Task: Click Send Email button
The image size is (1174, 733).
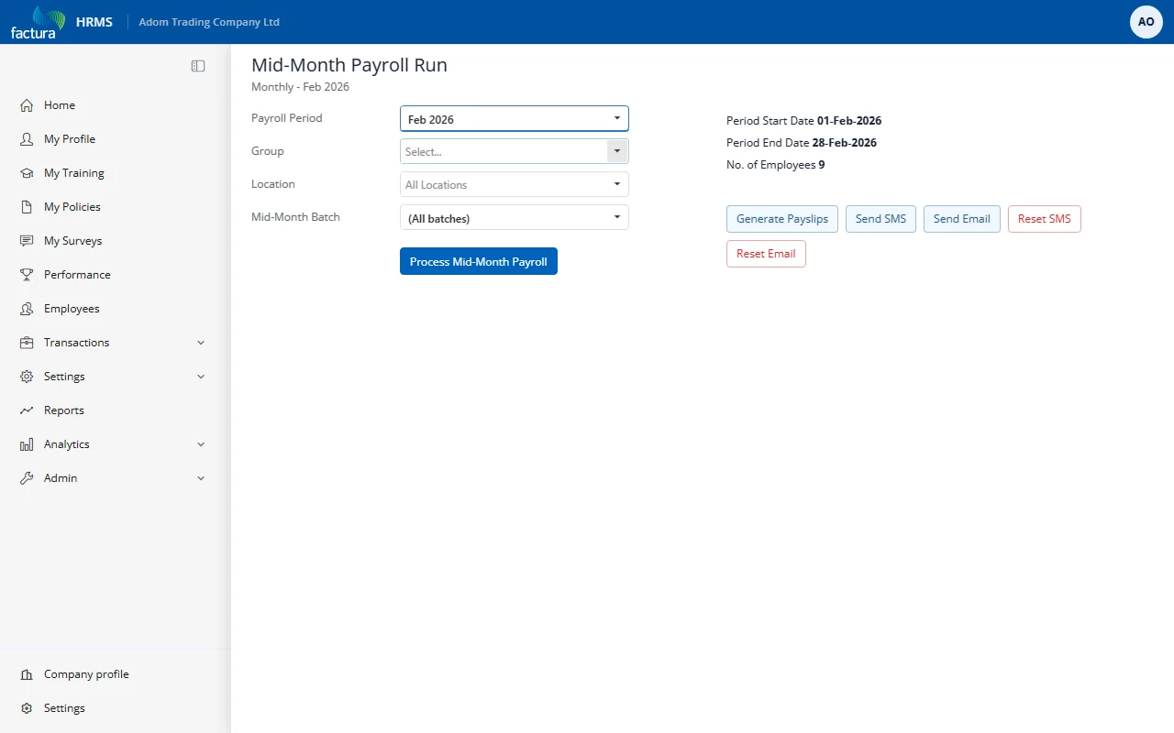Action: click(962, 219)
